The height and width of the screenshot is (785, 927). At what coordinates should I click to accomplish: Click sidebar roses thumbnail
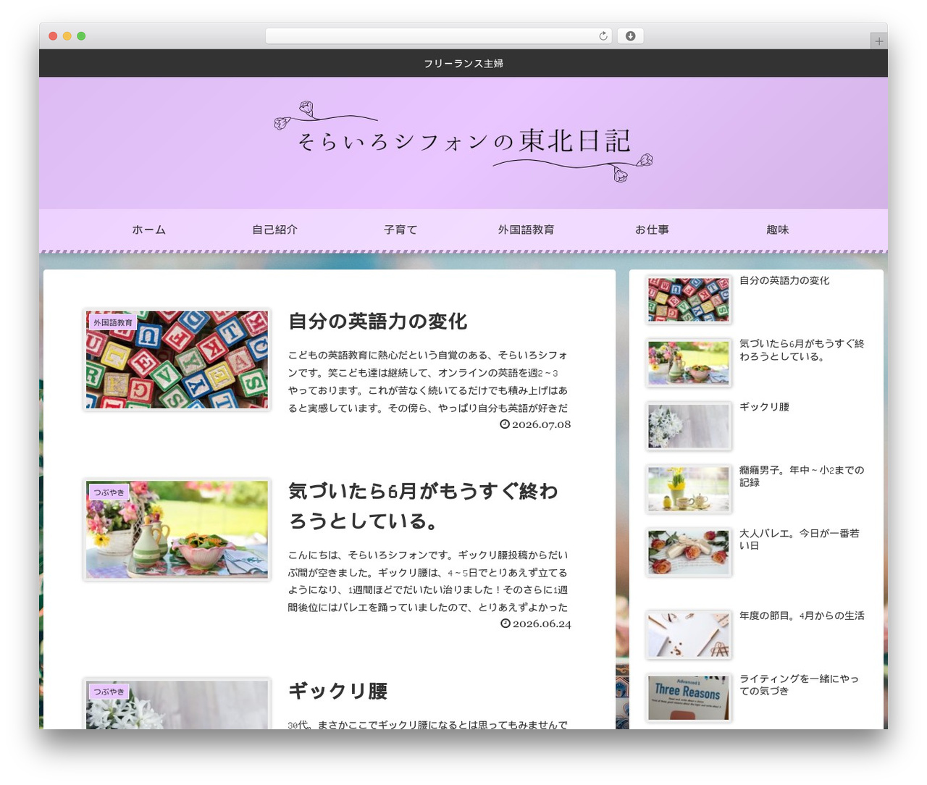[689, 553]
